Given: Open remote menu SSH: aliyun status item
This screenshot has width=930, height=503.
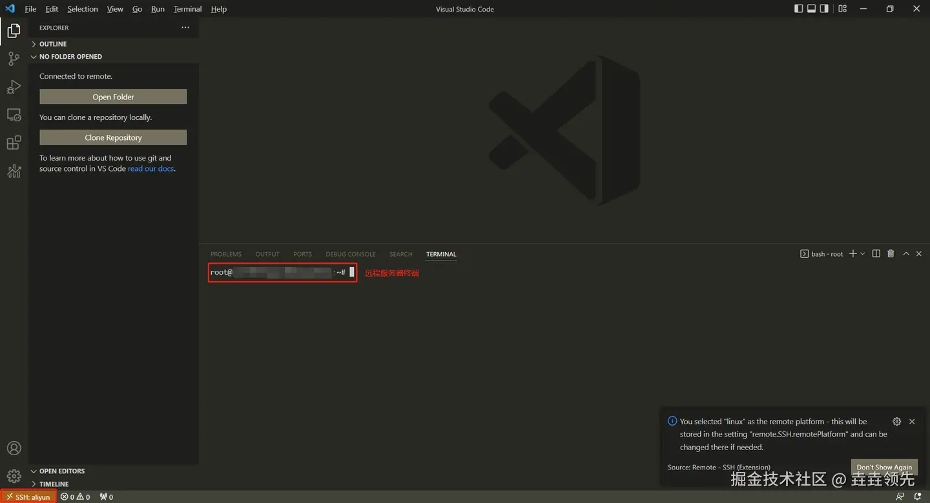Looking at the screenshot, I should 28,497.
